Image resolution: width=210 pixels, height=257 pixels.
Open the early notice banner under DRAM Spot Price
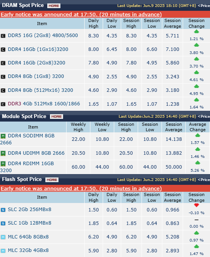point(81,15)
